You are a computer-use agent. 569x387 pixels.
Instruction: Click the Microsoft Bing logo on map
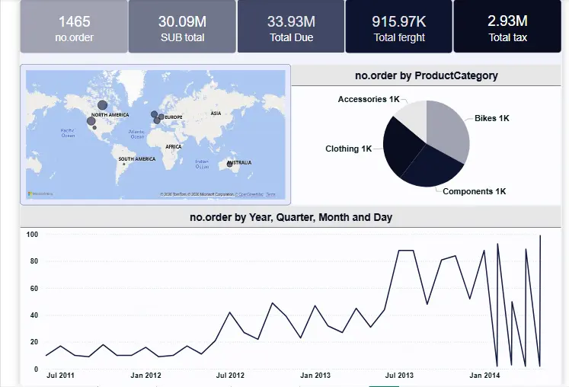click(x=40, y=193)
